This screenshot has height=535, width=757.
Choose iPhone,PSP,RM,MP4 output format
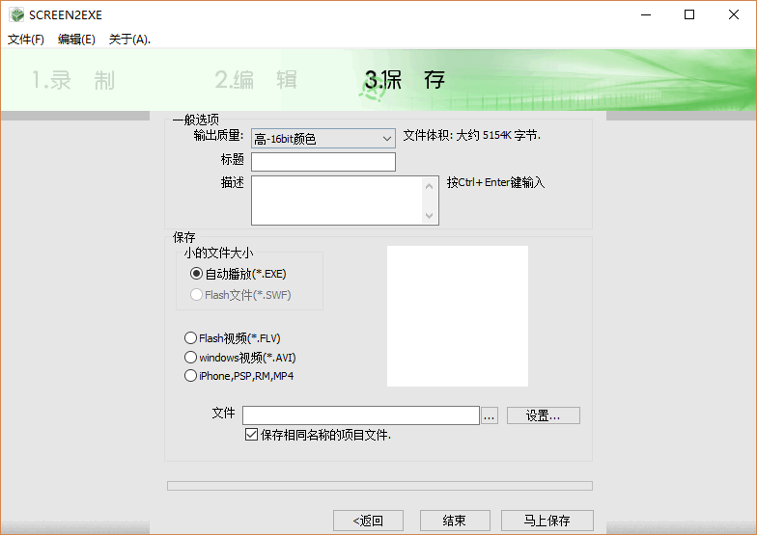pos(239,376)
